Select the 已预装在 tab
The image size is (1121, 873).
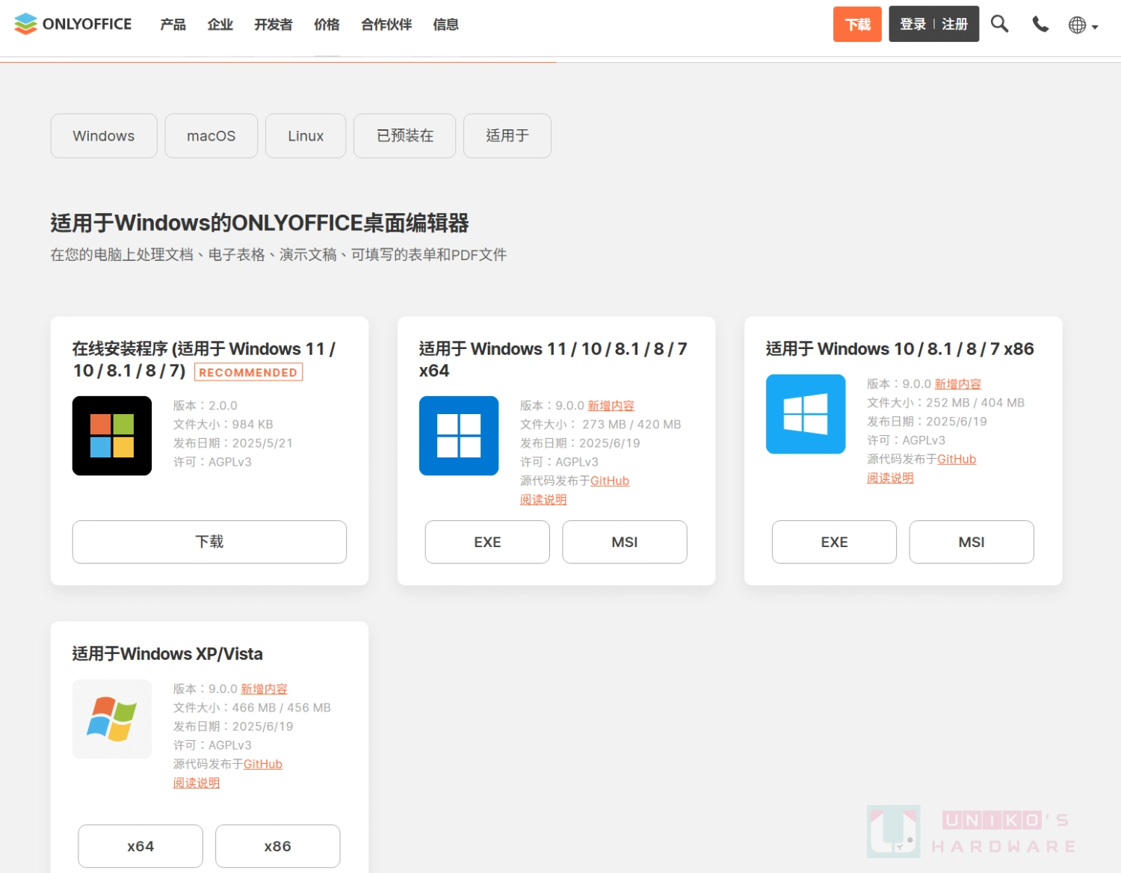pos(405,136)
